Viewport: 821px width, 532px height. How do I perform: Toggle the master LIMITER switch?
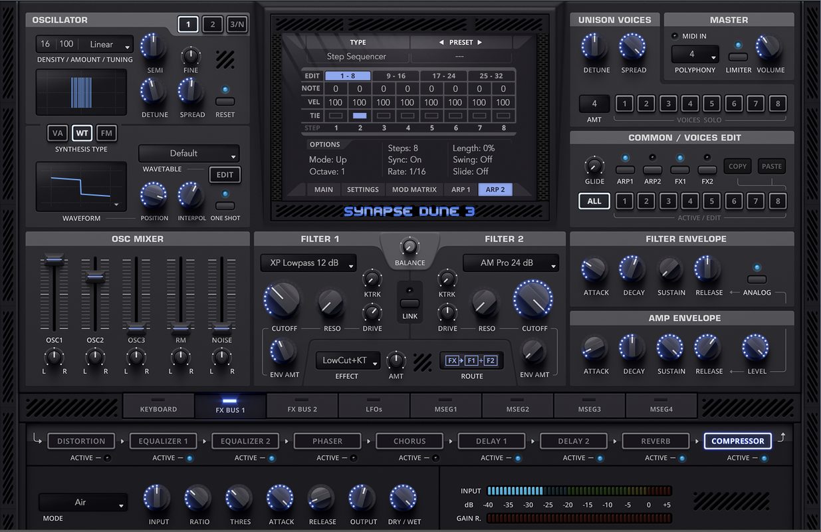coord(738,57)
